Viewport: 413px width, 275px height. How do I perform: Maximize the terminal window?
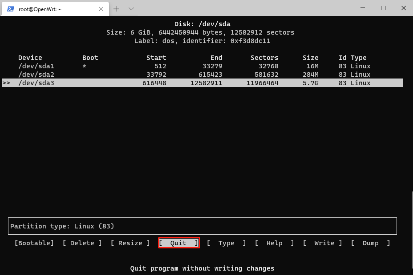(383, 8)
